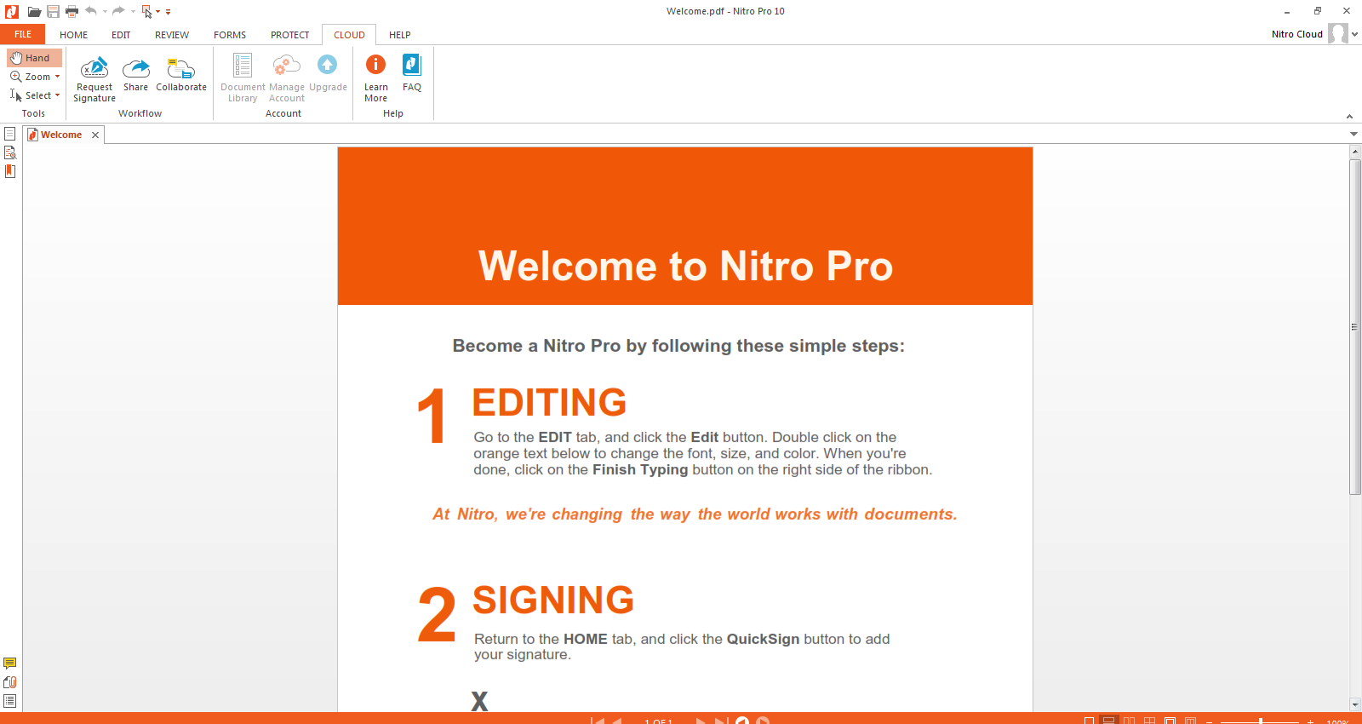Click the scroll up arrow of vertical scrollbar
This screenshot has width=1362, height=724.
[x=1355, y=151]
